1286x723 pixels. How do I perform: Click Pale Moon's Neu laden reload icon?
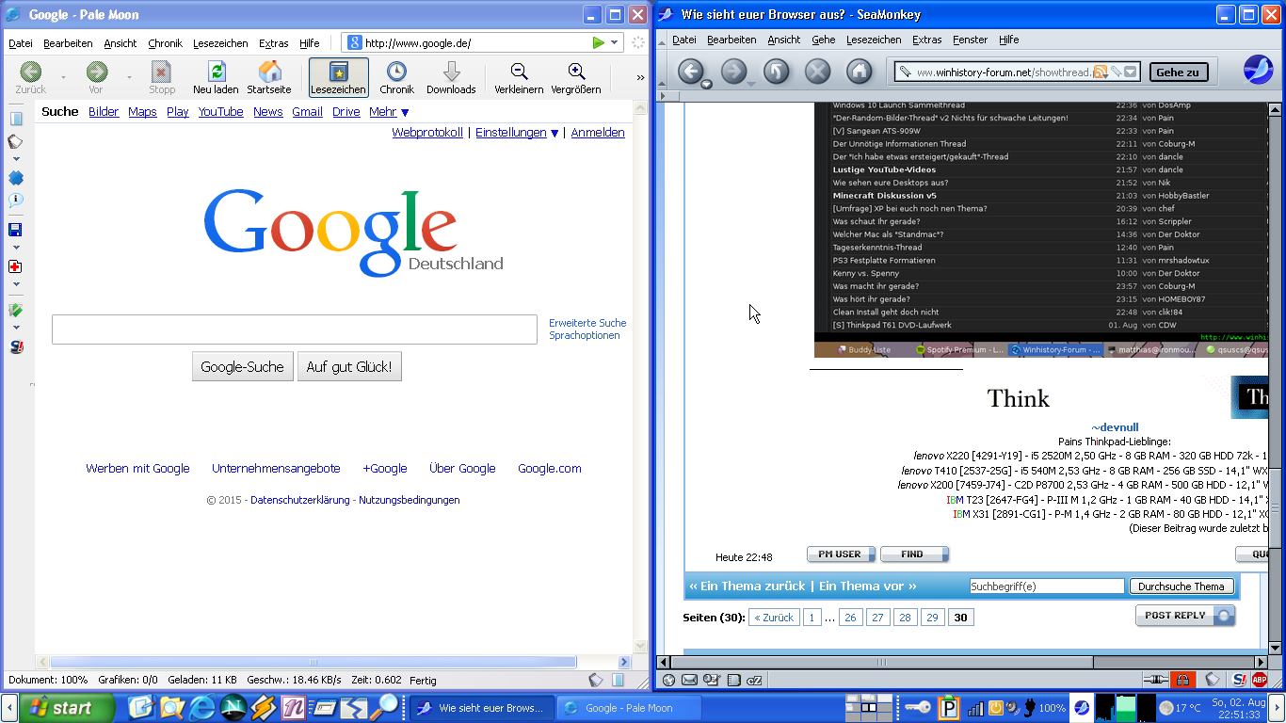pos(217,72)
